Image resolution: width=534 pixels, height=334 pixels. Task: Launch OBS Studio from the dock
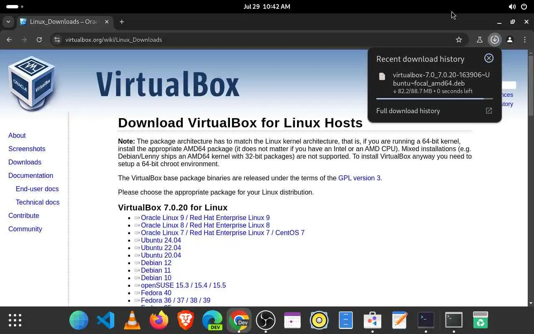(266, 320)
